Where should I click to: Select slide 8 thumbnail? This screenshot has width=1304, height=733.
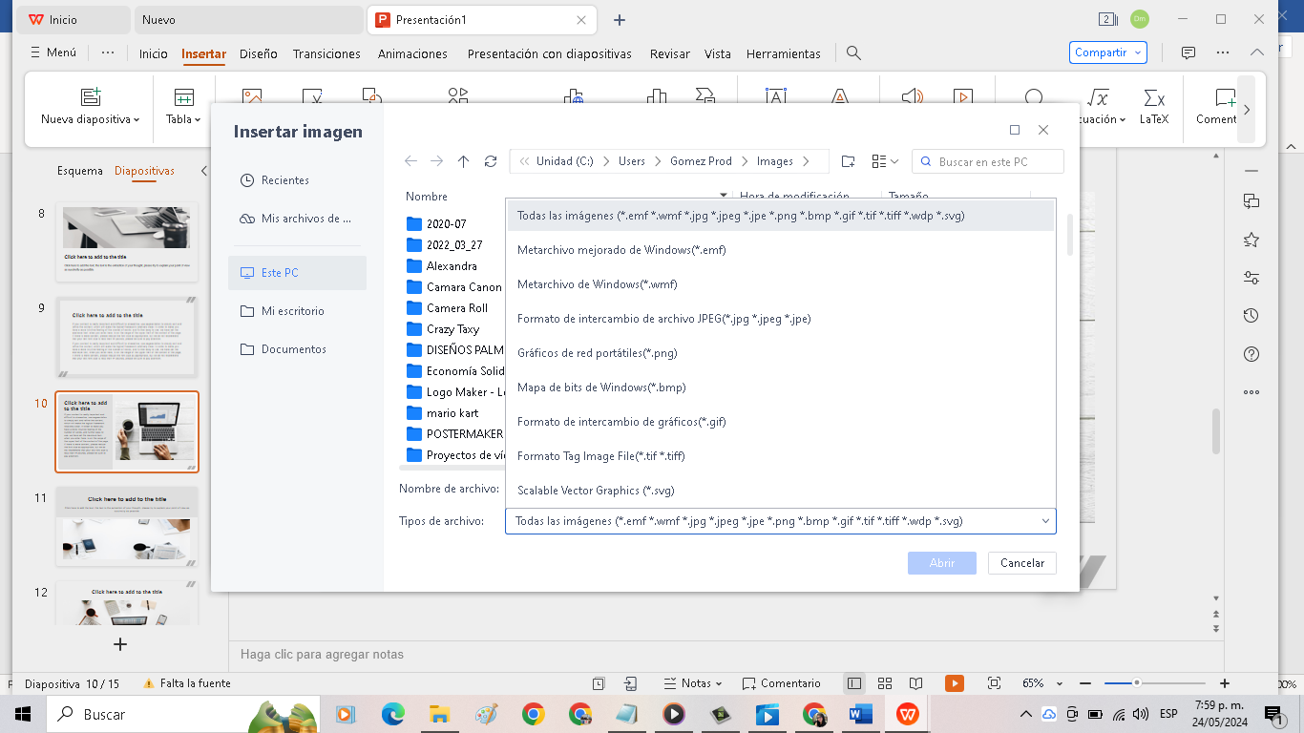coord(126,242)
